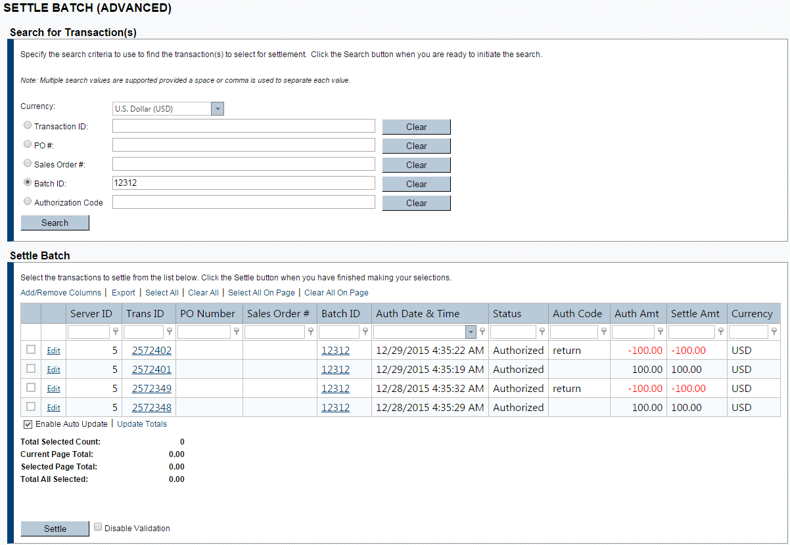Click filter icon for Auth Amt column
Viewport: 790px width, 545px height.
pos(661,332)
